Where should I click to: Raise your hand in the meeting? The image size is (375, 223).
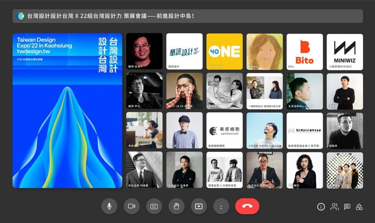pyautogui.click(x=176, y=206)
